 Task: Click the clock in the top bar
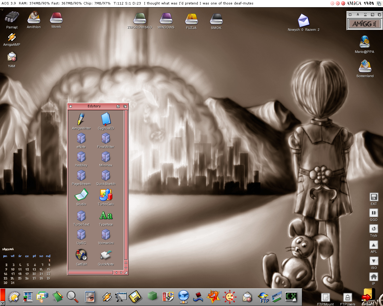[x=369, y=3]
